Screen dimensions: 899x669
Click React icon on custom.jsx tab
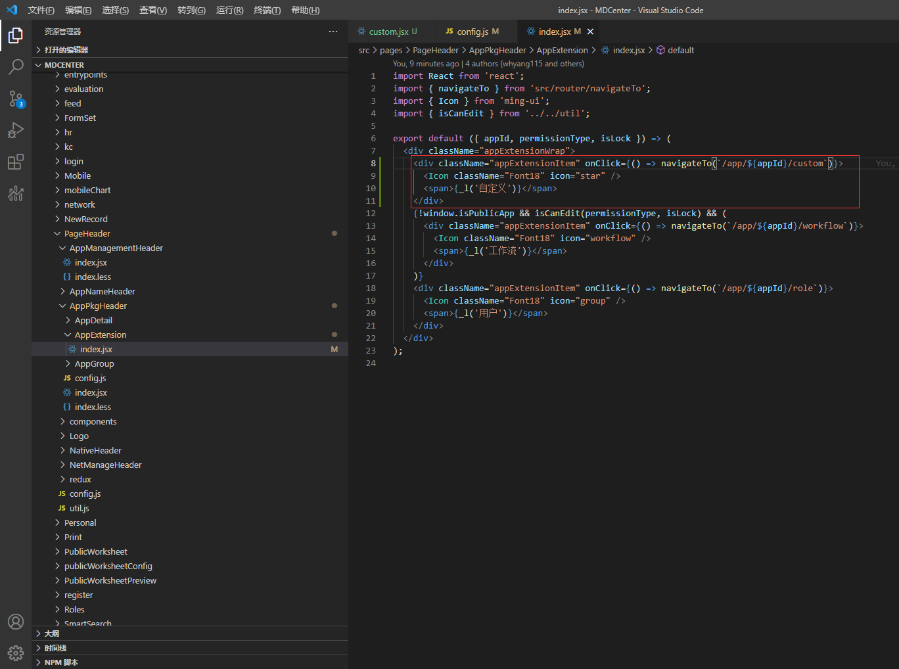pyautogui.click(x=361, y=32)
